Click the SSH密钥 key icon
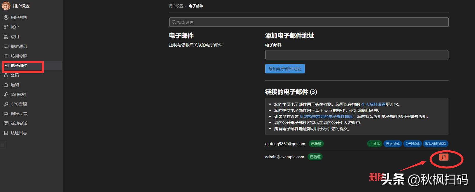 click(6, 94)
